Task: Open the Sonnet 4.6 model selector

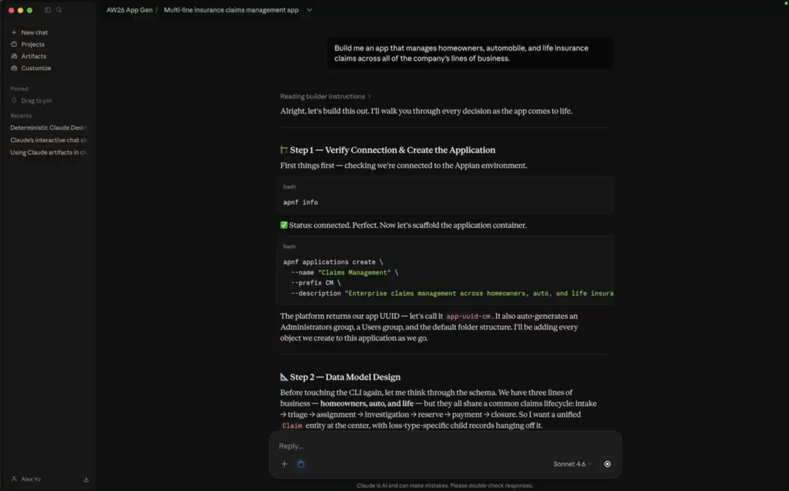Action: coord(572,464)
